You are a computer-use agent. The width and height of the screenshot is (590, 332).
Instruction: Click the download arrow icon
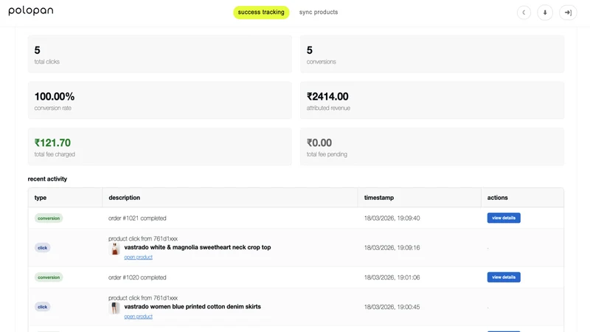545,13
